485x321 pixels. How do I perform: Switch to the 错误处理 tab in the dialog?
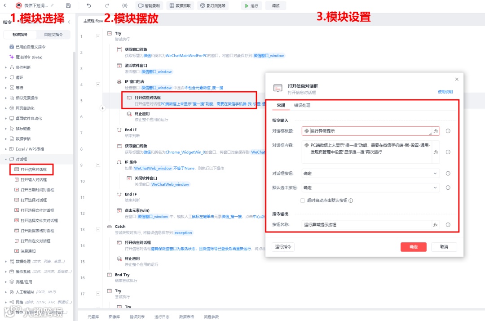point(302,105)
